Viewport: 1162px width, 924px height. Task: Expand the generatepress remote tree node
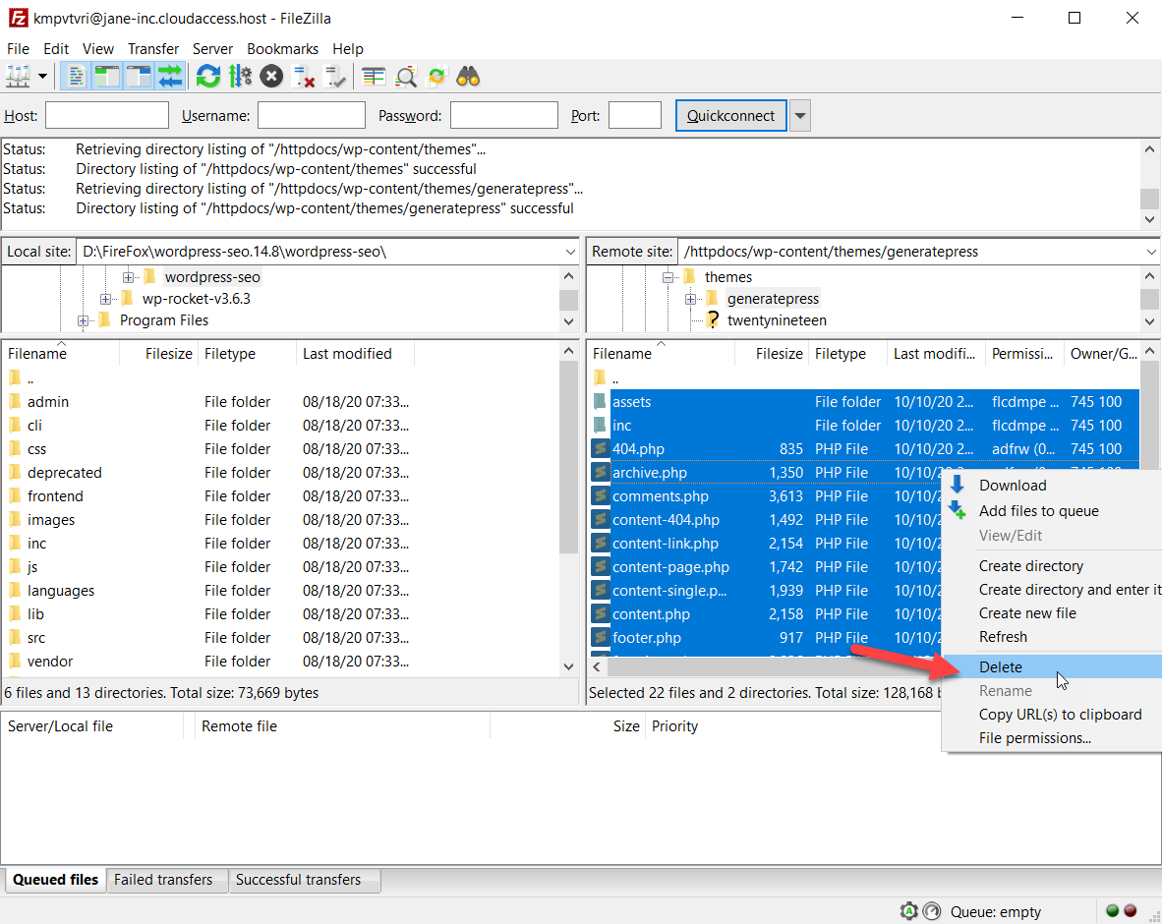point(690,299)
